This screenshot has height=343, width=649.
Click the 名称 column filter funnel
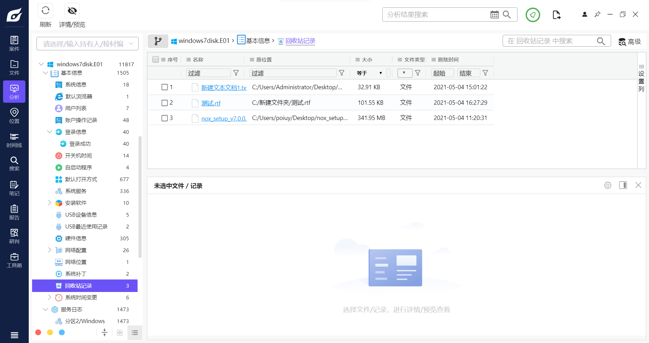236,73
